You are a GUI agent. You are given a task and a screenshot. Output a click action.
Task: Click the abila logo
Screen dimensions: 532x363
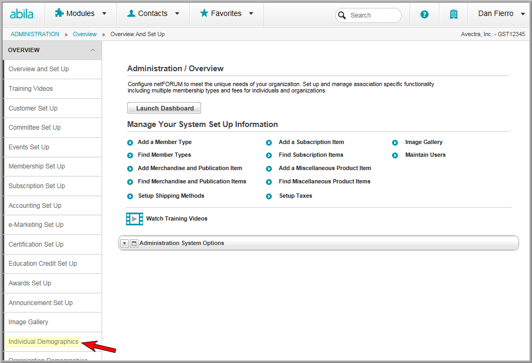click(22, 14)
